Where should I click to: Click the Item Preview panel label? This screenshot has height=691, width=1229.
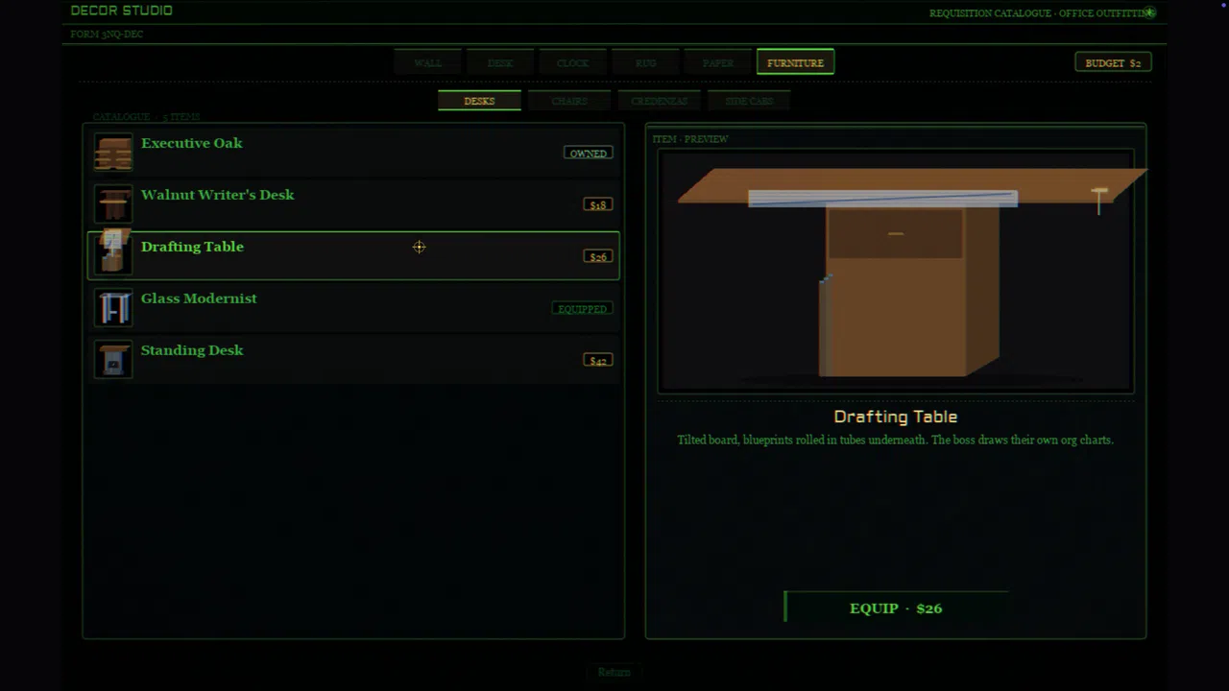690,139
